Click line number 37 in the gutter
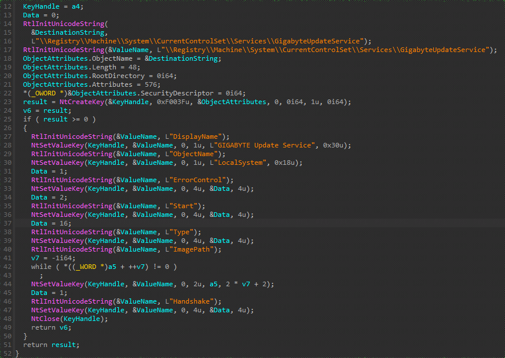The height and width of the screenshot is (358, 505). point(8,224)
